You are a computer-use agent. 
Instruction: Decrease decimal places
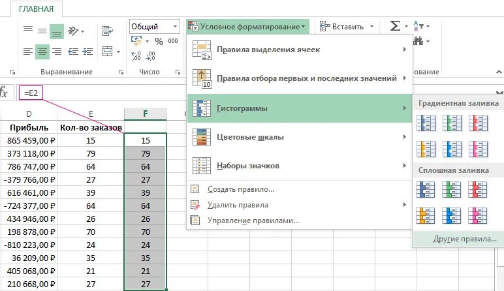coord(150,56)
